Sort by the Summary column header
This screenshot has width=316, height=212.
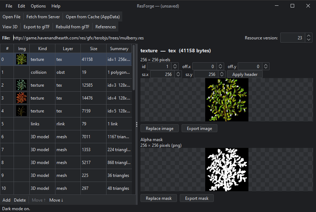[119, 49]
